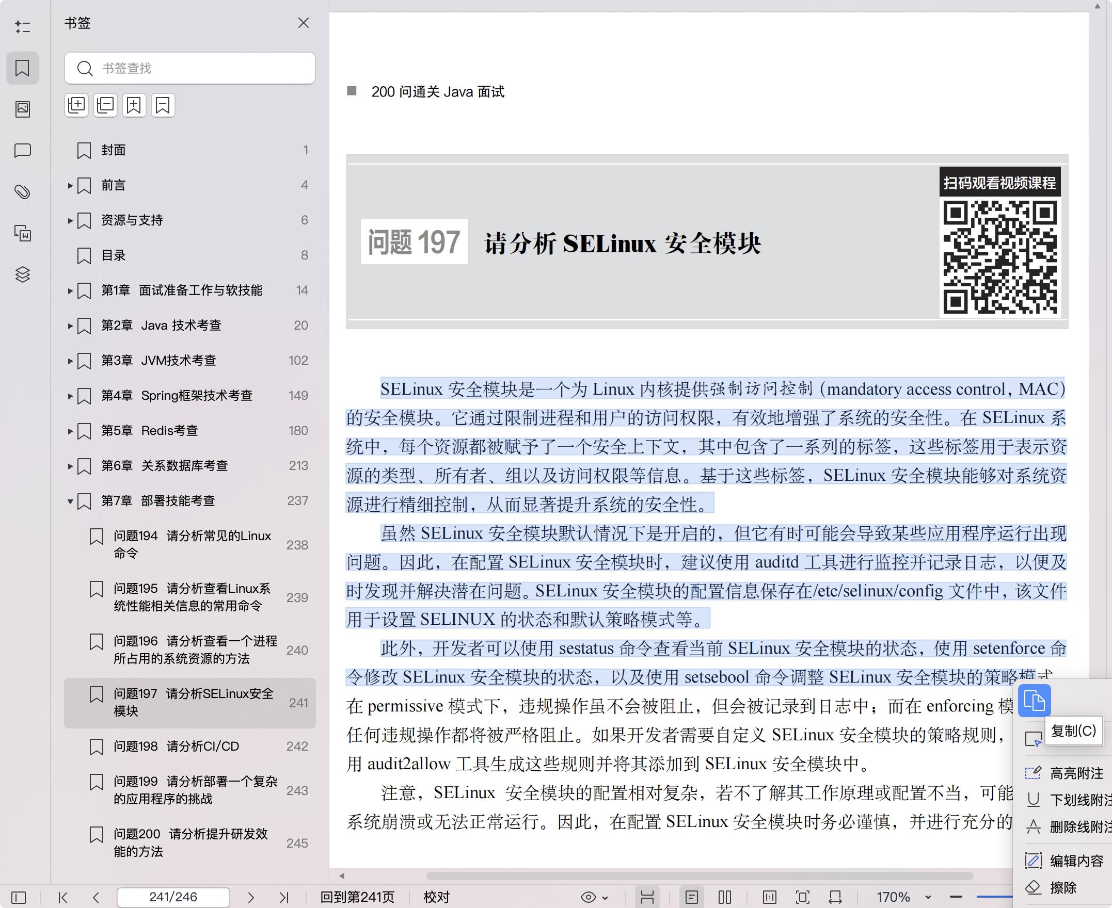The image size is (1112, 908).
Task: Select the bookmarks panel icon
Action: click(23, 68)
